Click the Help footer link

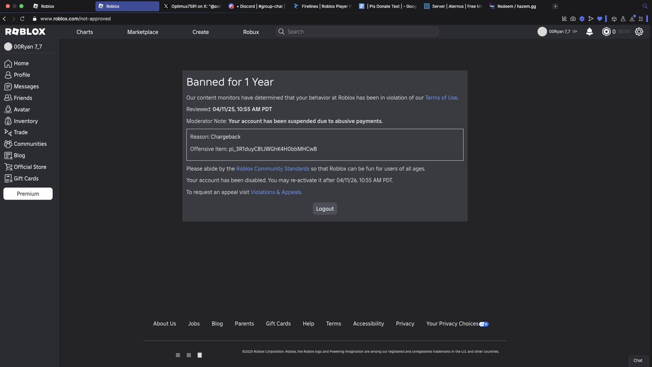[x=309, y=324]
